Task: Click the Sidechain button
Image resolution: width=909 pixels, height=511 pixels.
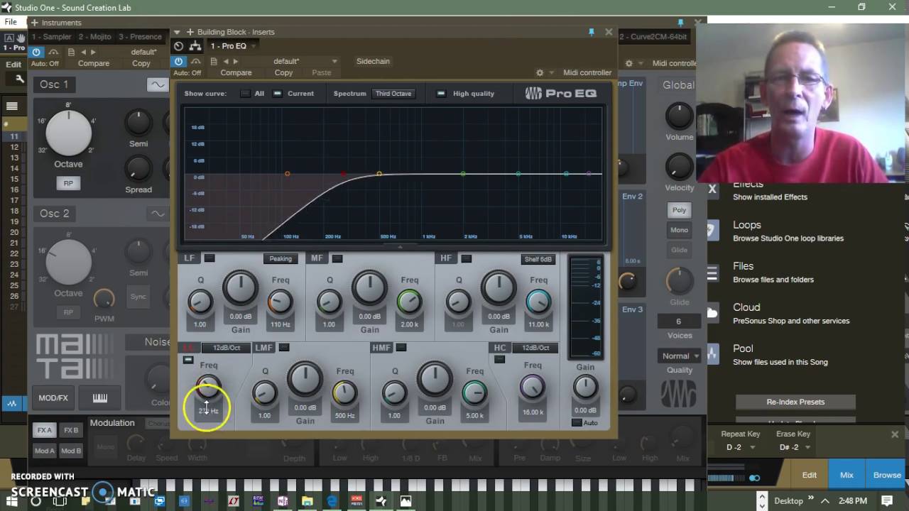Action: [373, 61]
